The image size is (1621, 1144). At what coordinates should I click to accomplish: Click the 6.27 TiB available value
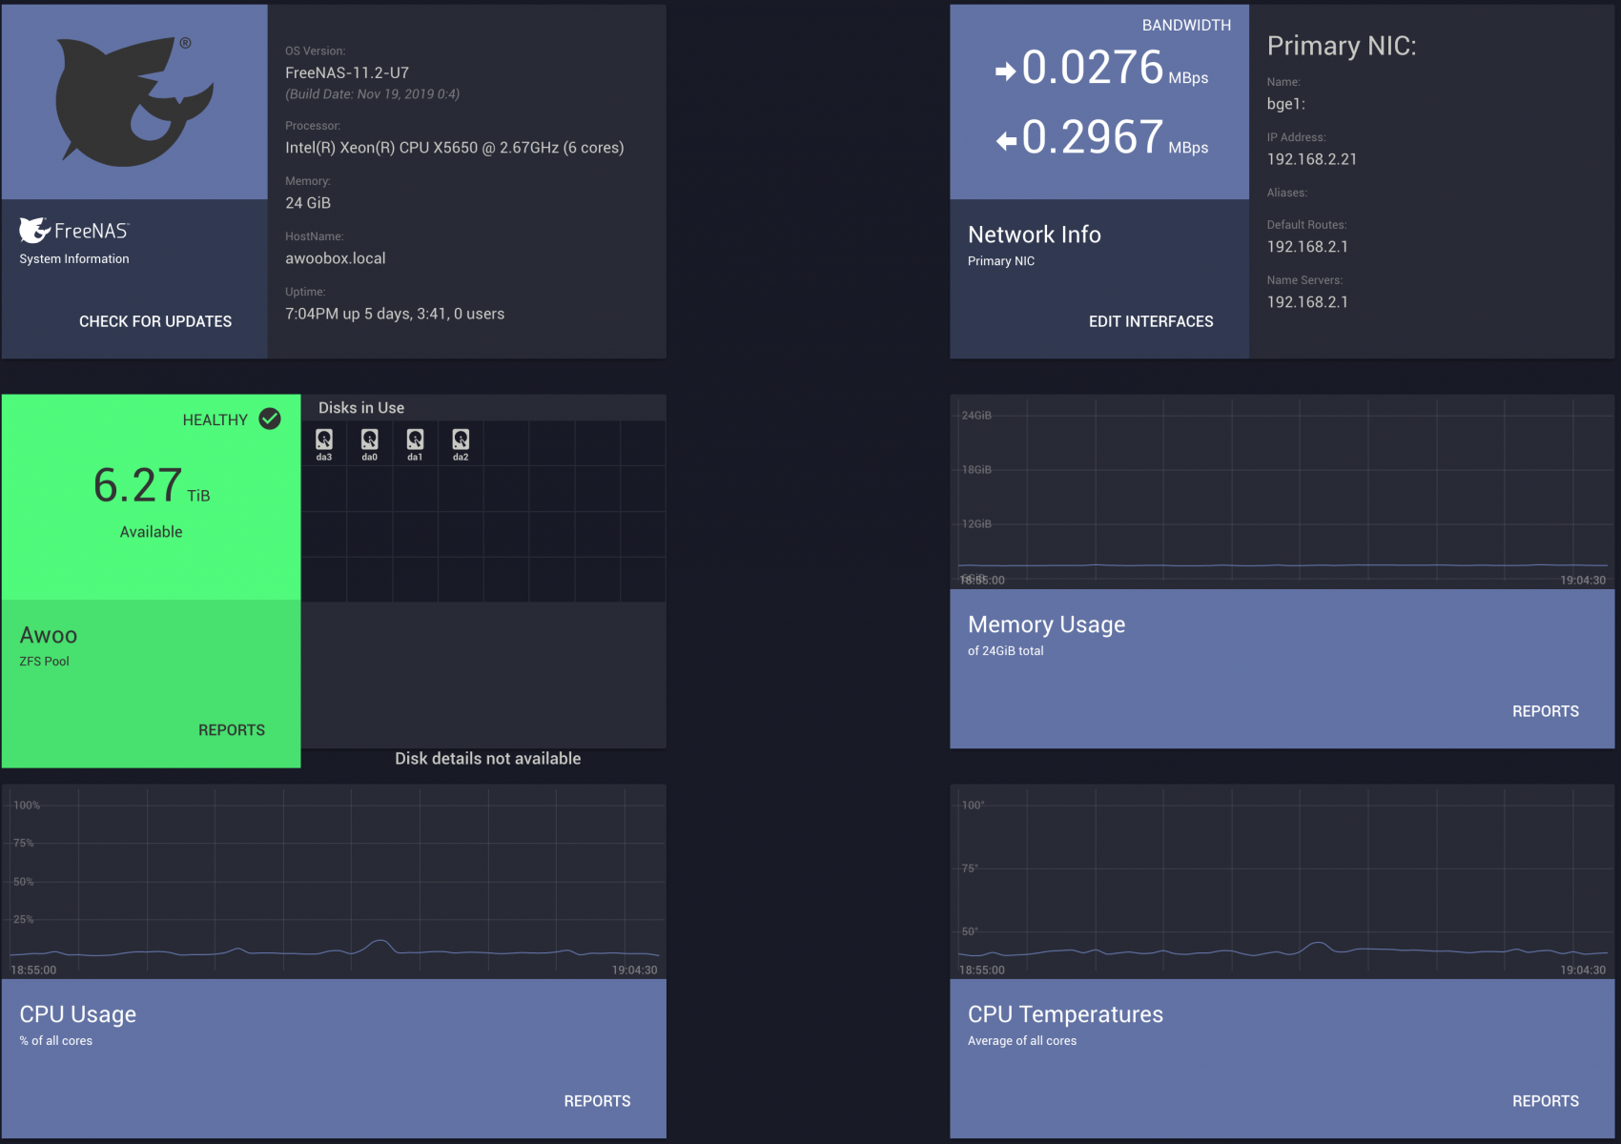pyautogui.click(x=151, y=485)
